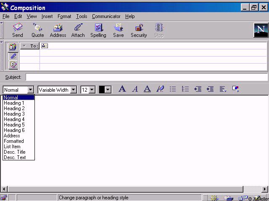Open the Variable Width font dropdown
This screenshot has height=201, width=269.
click(x=74, y=90)
